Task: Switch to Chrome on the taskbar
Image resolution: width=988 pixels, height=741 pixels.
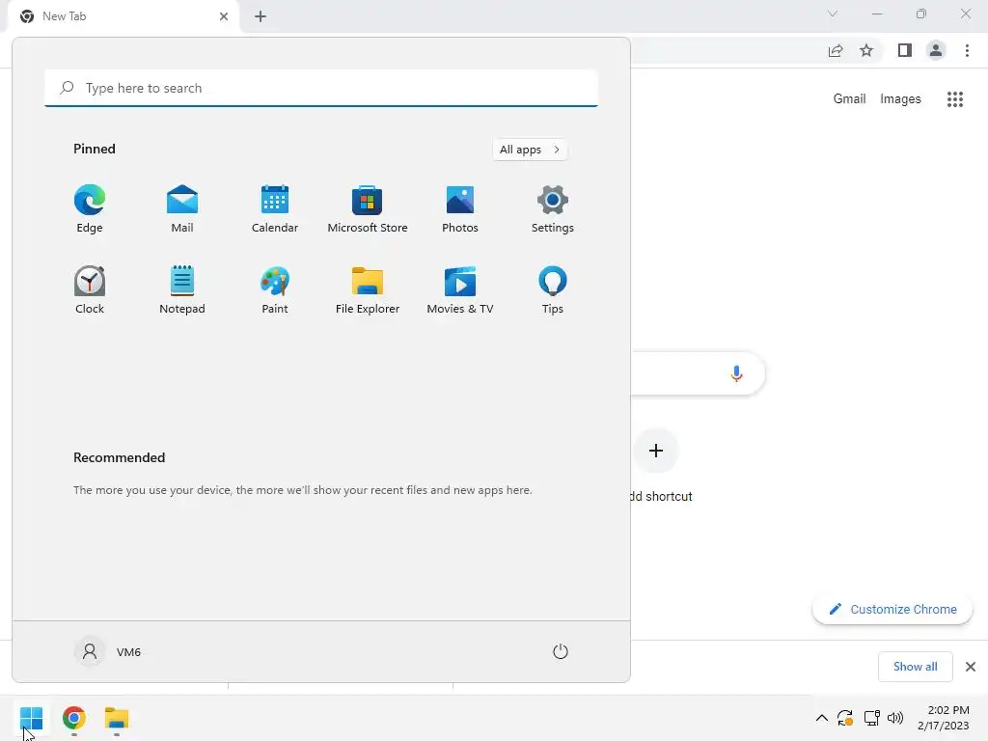Action: [x=73, y=718]
